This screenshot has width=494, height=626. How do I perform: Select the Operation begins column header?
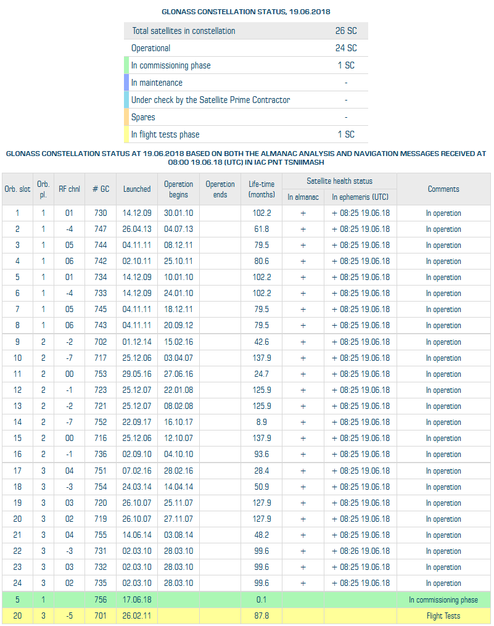(178, 189)
